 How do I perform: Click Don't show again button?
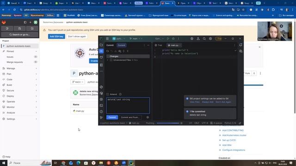[x=77, y=36]
